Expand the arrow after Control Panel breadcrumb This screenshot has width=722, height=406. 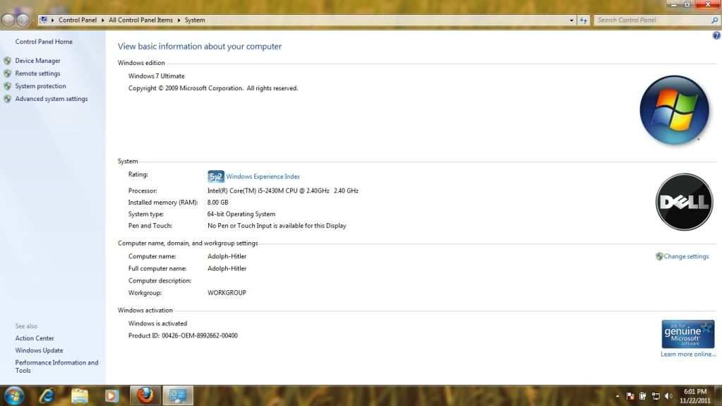point(103,20)
